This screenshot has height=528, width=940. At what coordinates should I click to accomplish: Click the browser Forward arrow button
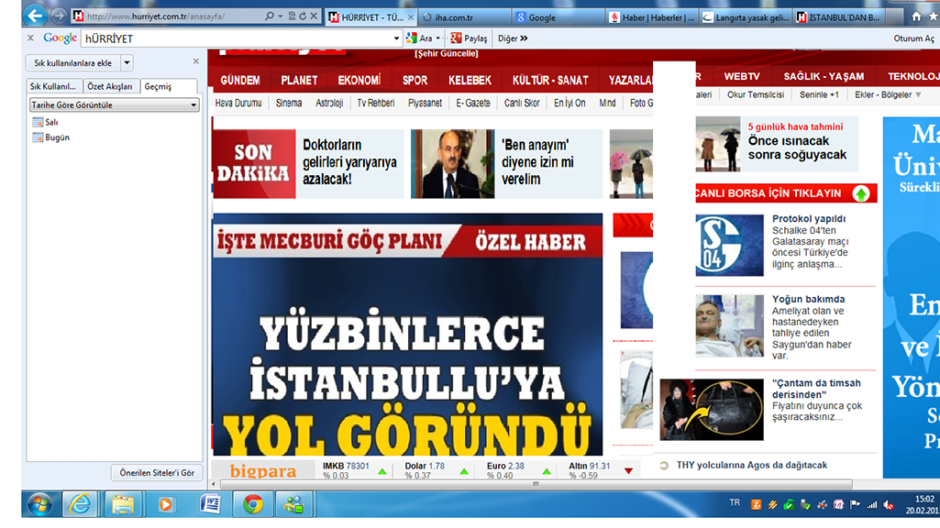pos(59,16)
